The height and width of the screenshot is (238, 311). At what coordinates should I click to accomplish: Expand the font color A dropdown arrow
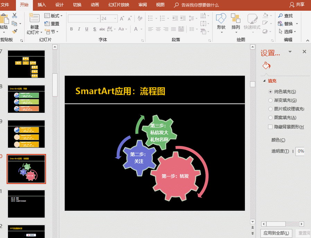pos(142,29)
